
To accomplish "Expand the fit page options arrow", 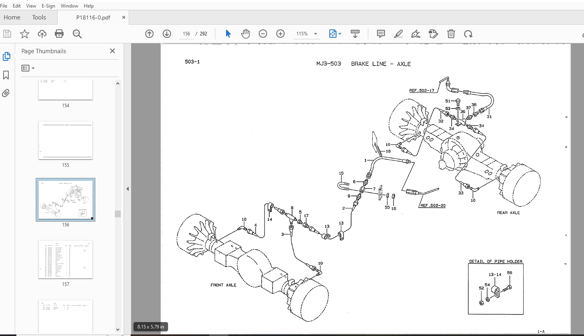I will click(x=340, y=34).
